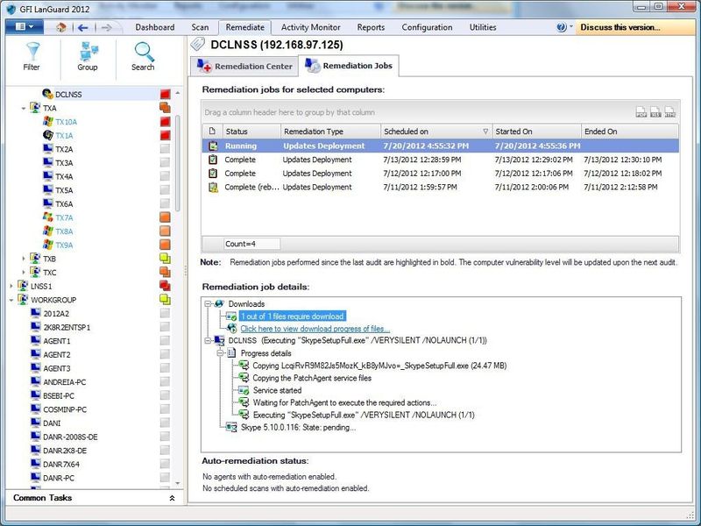Select the Remediation Jobs tab
701x526 pixels.
point(349,66)
